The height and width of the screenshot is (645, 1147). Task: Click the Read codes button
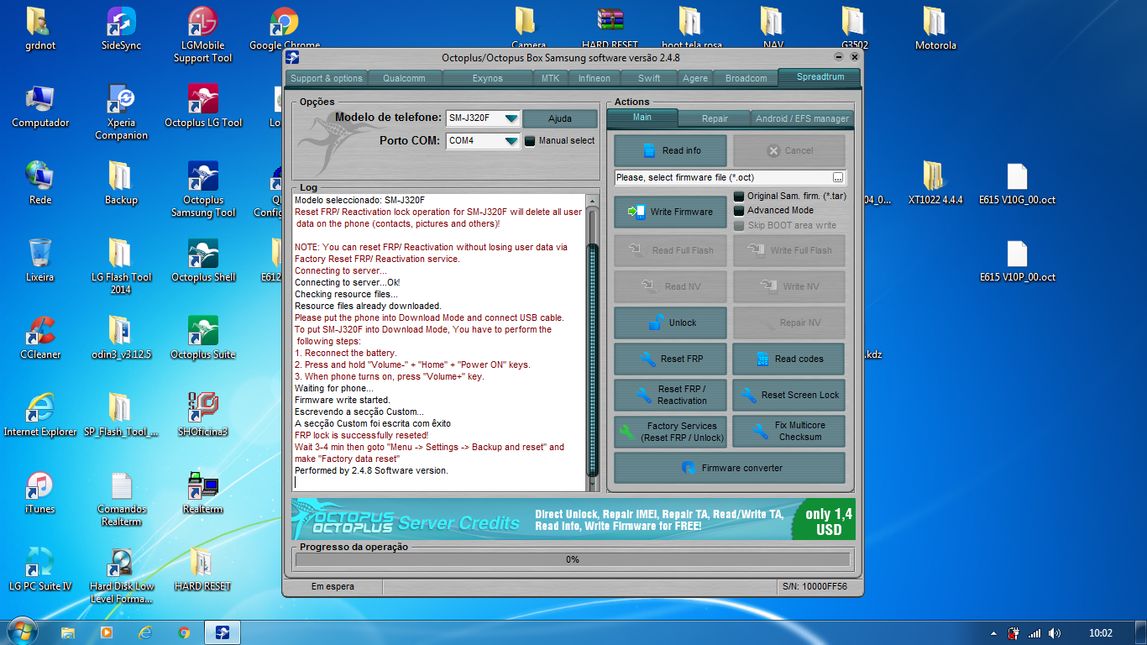coord(788,359)
